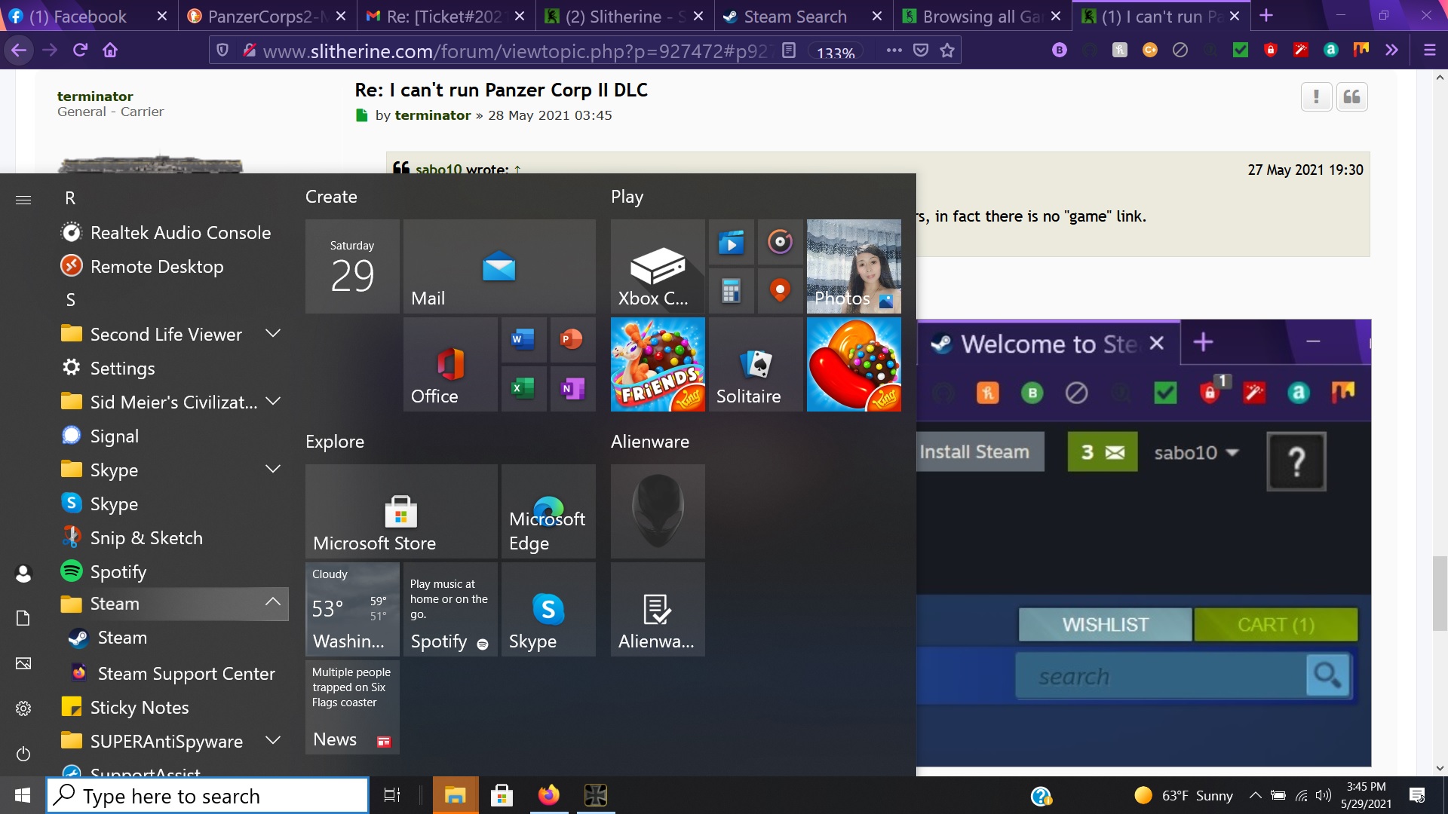This screenshot has width=1448, height=814.
Task: Open the Solitaire tile
Action: 756,364
